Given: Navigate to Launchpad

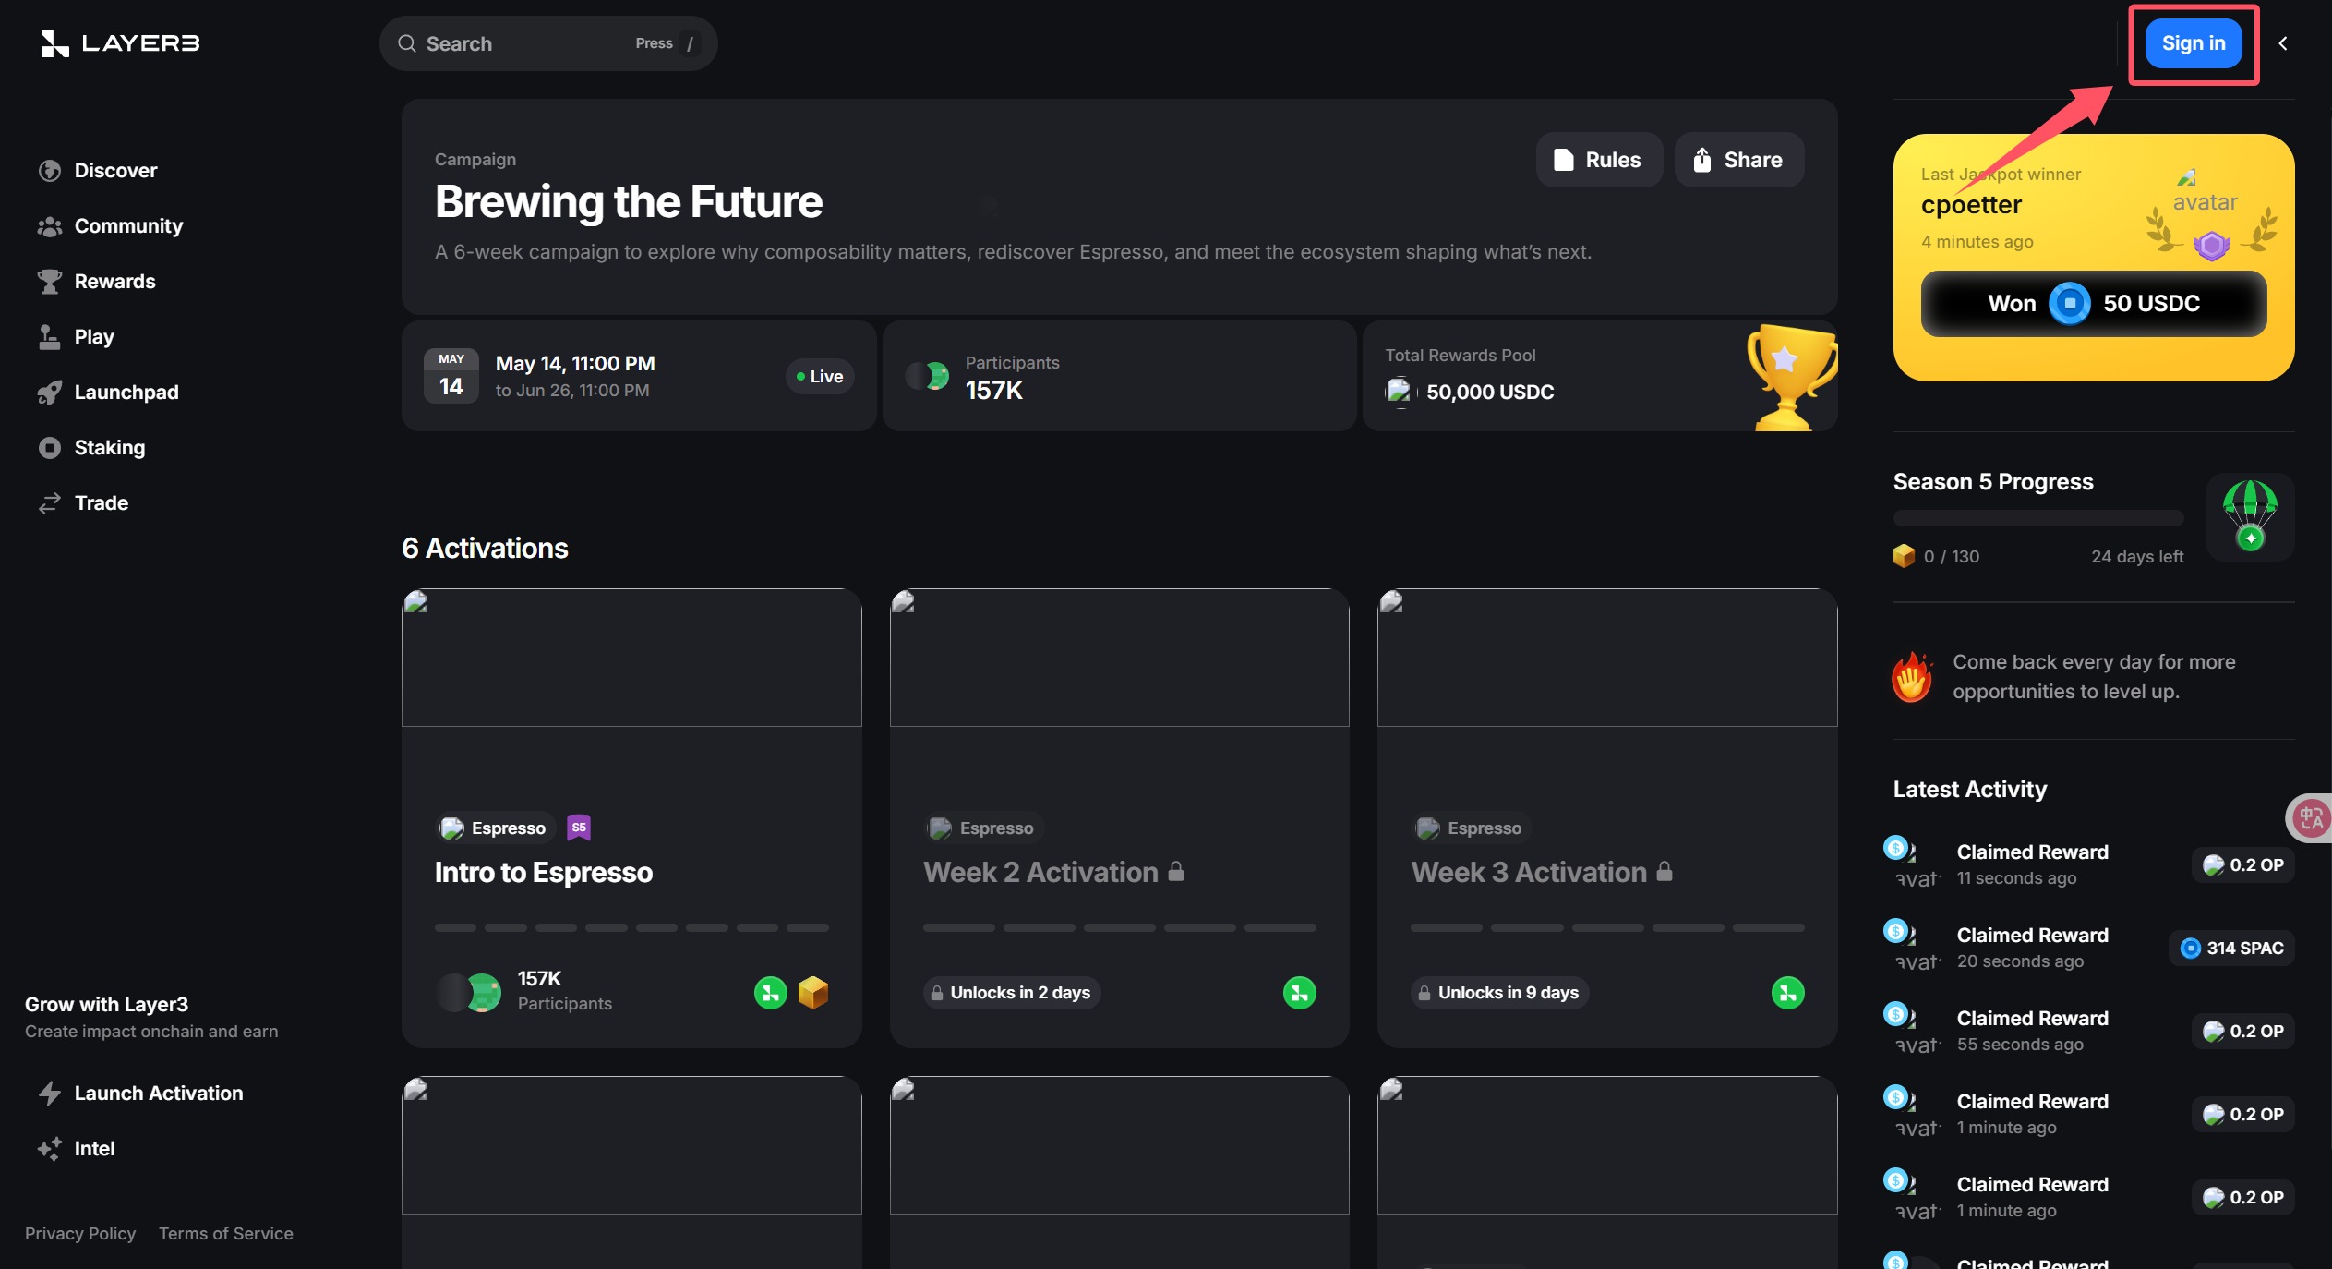Looking at the screenshot, I should [x=108, y=393].
